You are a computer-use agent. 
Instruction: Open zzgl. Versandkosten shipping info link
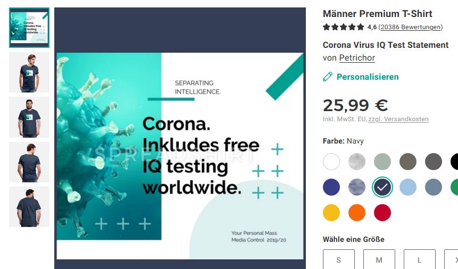point(398,119)
